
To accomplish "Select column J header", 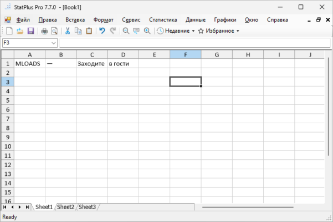I will click(x=310, y=54).
